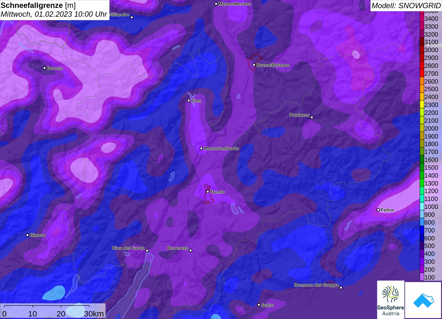Select the 1500 m green legend swatch
442x319 pixels.
tap(422, 167)
